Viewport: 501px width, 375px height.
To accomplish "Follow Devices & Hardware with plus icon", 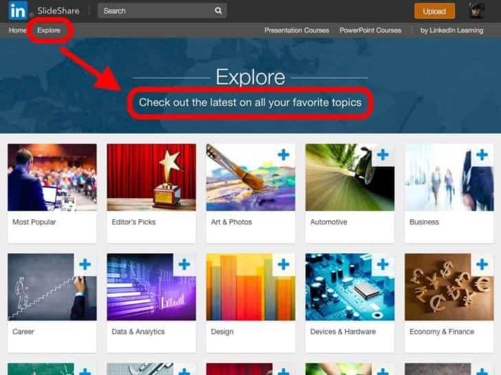I will (x=383, y=264).
